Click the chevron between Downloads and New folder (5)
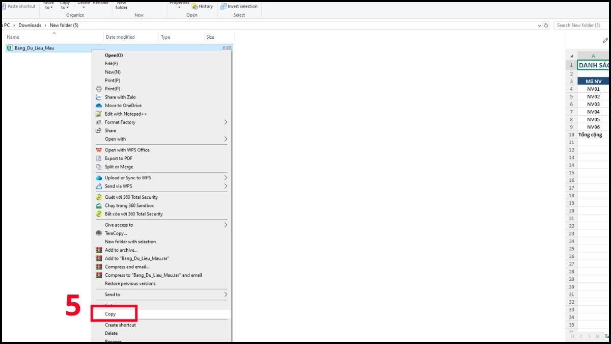Image resolution: width=611 pixels, height=344 pixels. [46, 25]
